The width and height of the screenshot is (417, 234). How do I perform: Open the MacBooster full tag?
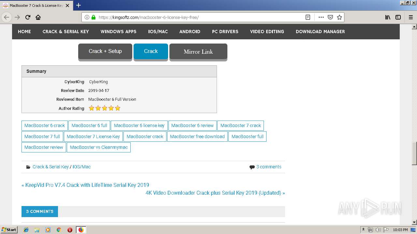coord(248,136)
